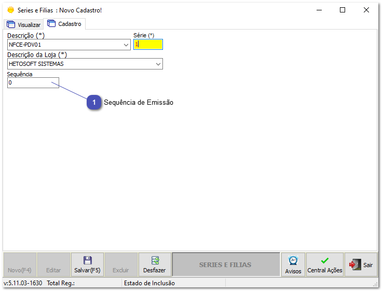Expand the Descrição da Loja dropdown arrow
The image size is (383, 292).
click(x=158, y=64)
